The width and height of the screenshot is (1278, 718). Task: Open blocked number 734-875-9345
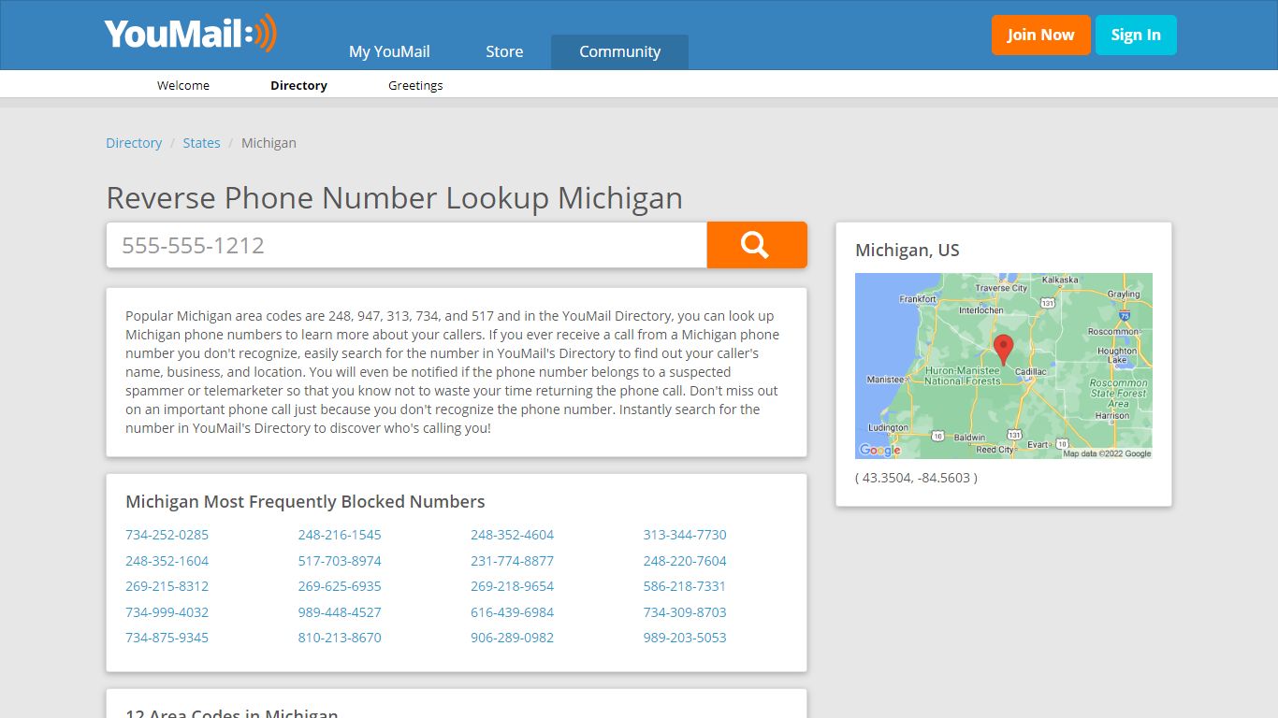[x=167, y=638]
